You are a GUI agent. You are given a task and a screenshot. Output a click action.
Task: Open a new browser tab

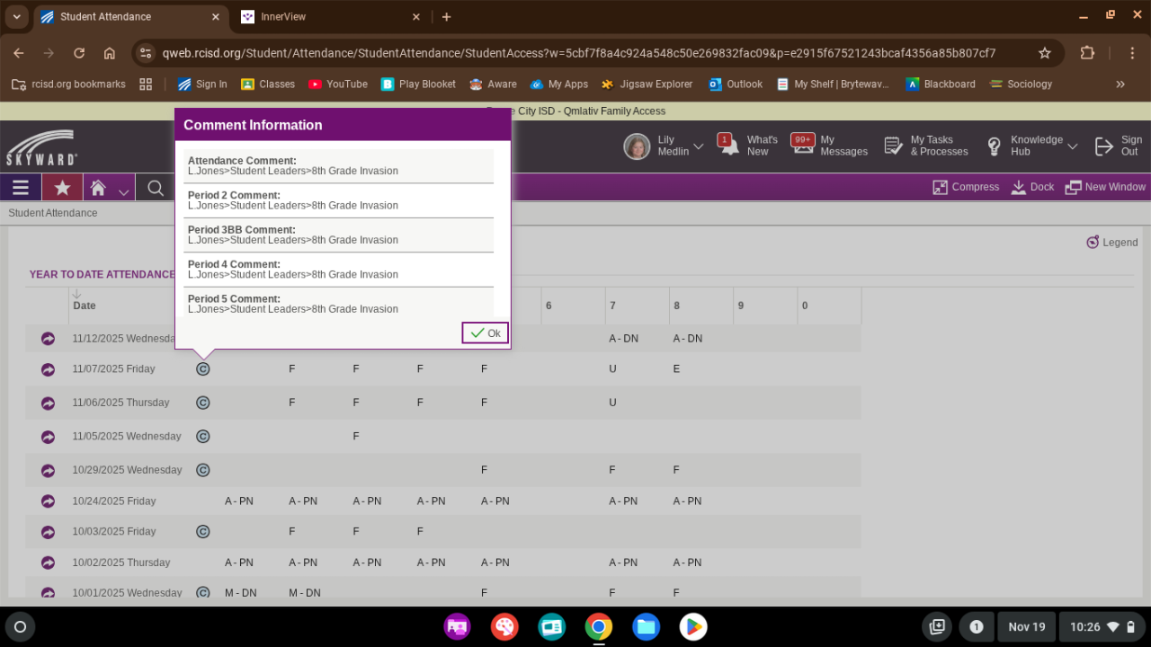tap(446, 17)
